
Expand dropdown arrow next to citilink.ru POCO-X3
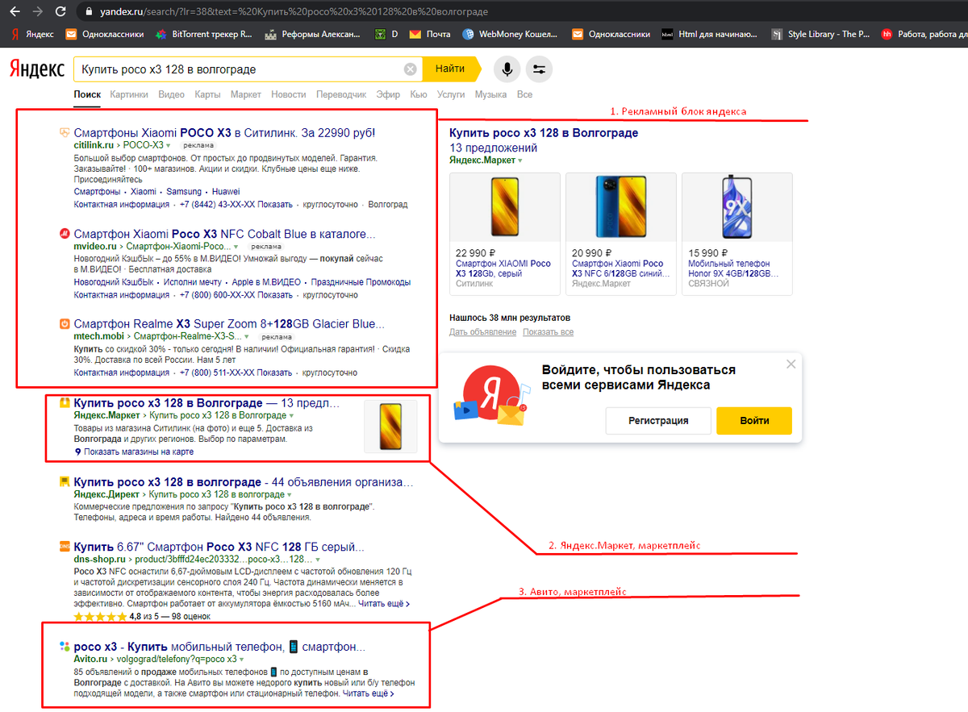(168, 145)
